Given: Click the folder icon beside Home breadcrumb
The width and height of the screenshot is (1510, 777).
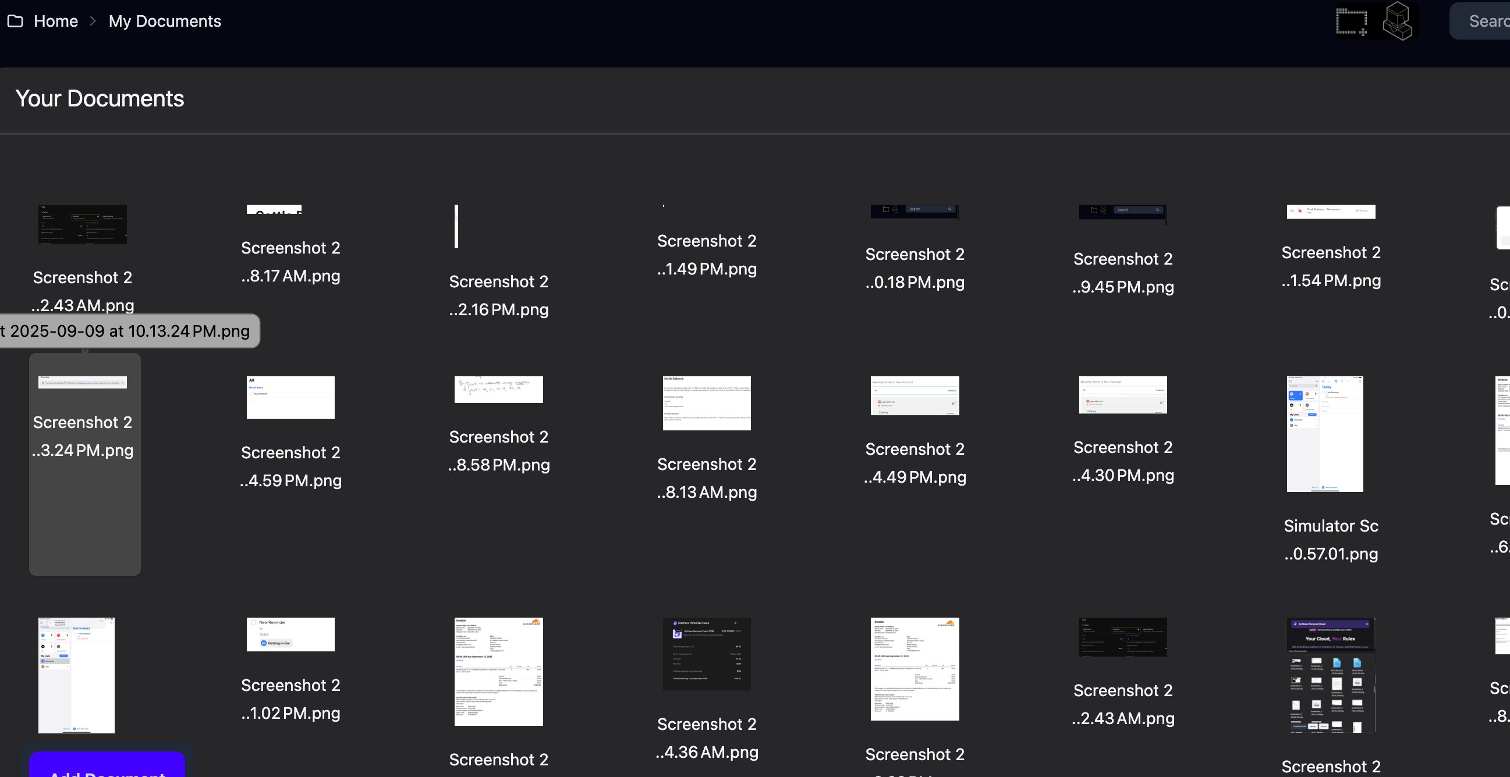Looking at the screenshot, I should point(16,21).
